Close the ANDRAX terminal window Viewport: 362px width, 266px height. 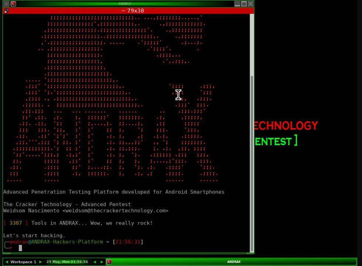pos(250,4)
